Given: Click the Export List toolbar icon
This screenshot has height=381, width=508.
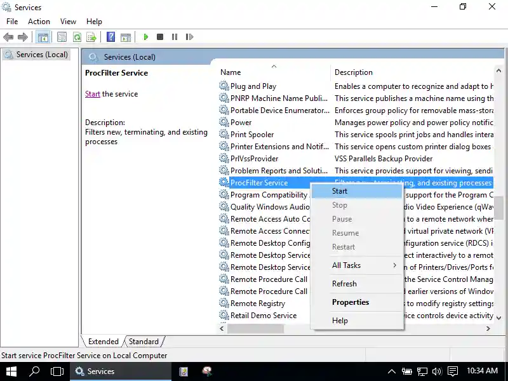Looking at the screenshot, I should (91, 37).
